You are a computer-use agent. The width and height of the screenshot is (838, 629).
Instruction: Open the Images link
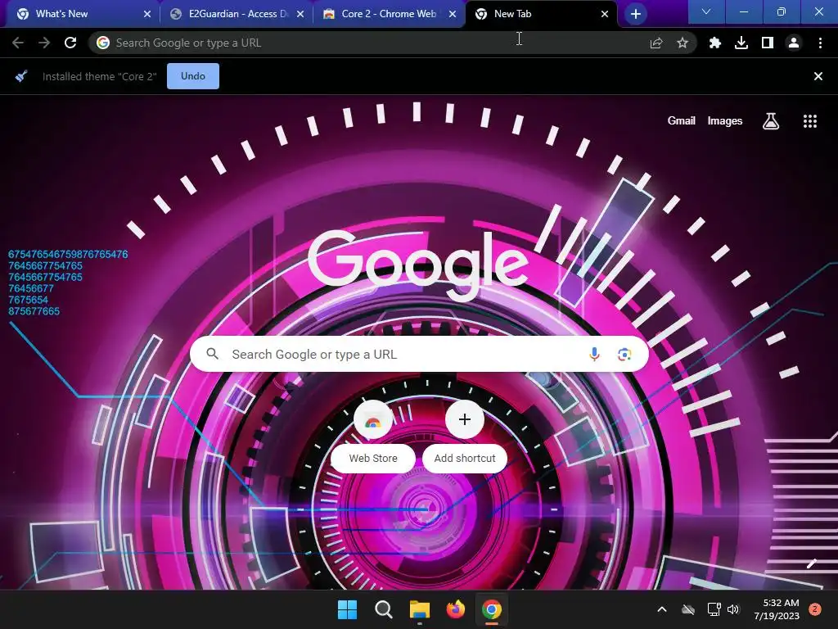725,121
